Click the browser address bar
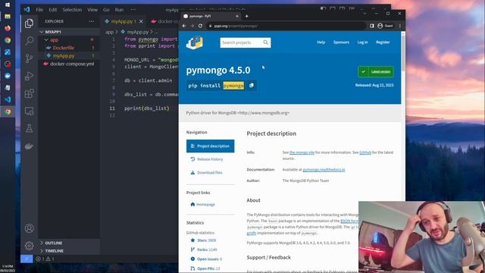The image size is (485, 273). coord(287,26)
